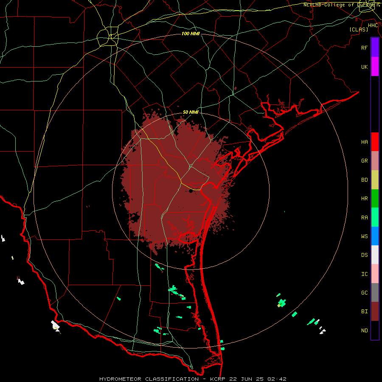Image resolution: width=382 pixels, height=382 pixels.
Task: Click the yellow highway loop around the northern city
Action: (x=107, y=37)
